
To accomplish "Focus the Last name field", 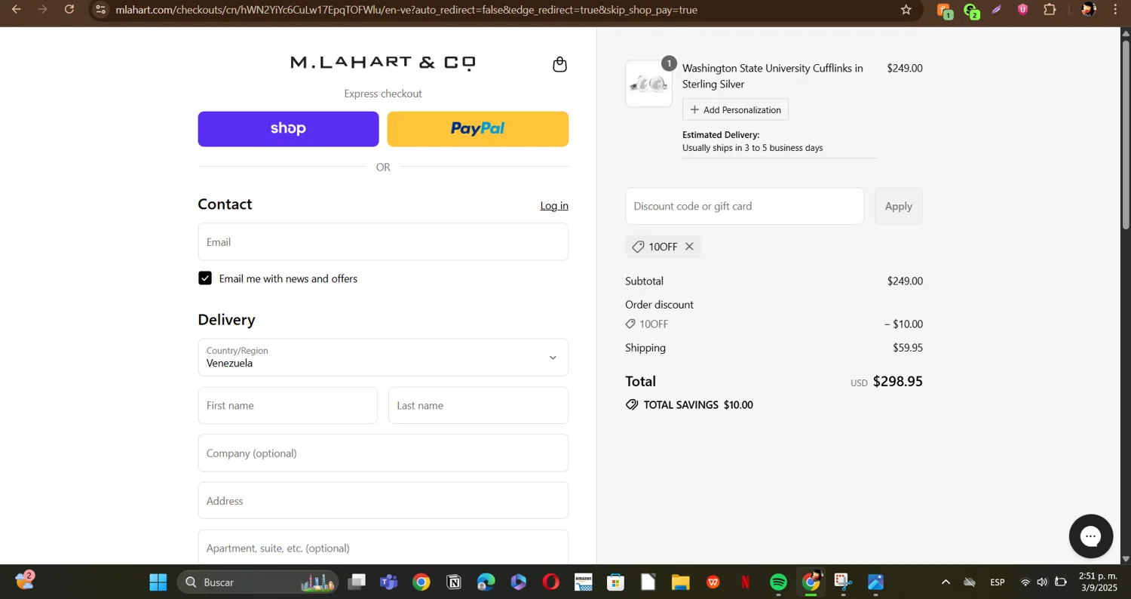I will [478, 406].
